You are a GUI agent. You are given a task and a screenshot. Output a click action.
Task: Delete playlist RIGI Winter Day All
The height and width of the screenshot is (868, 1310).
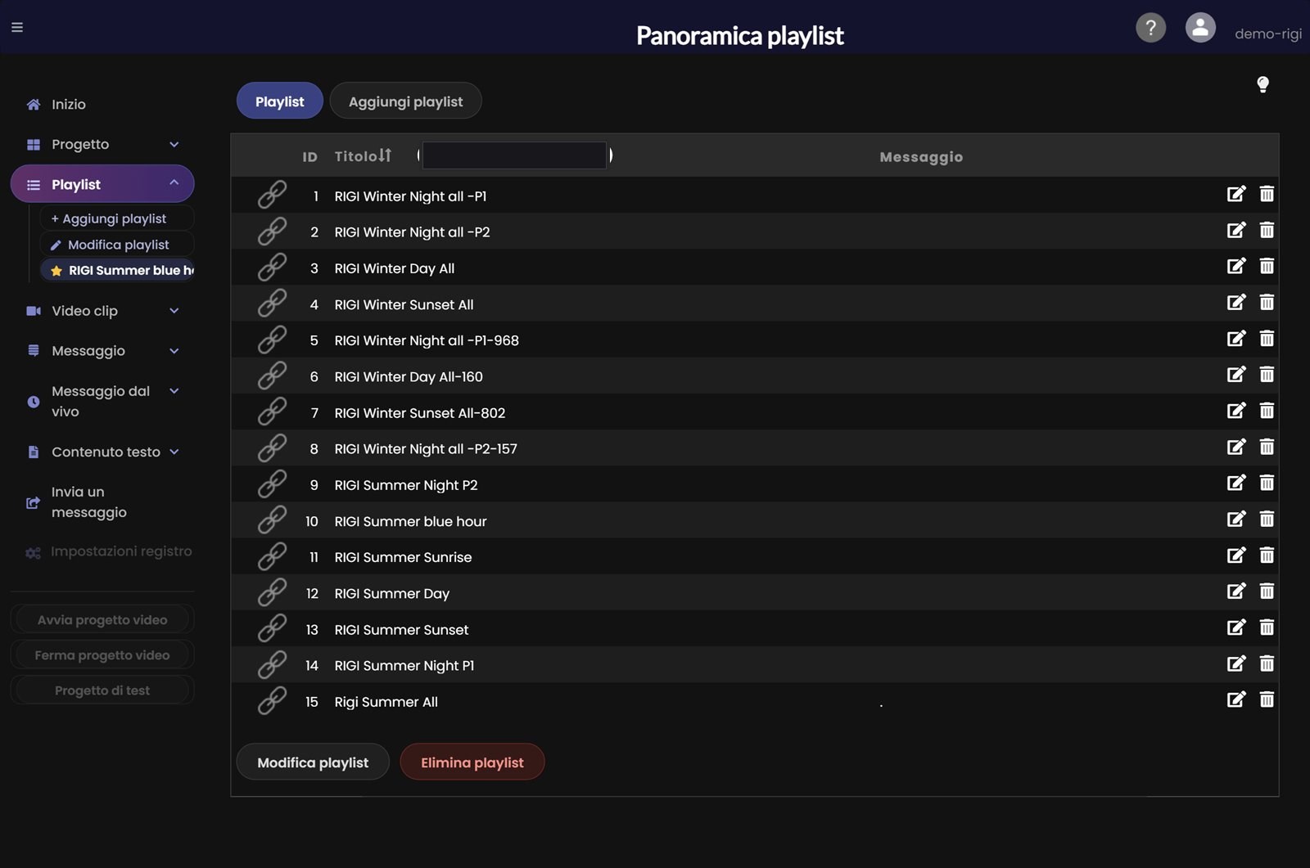(1267, 266)
